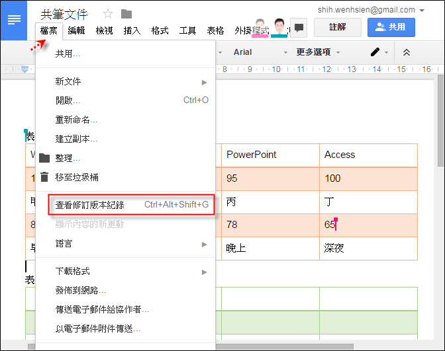Click the folder icon next to 整理
The height and width of the screenshot is (351, 445).
(x=44, y=158)
